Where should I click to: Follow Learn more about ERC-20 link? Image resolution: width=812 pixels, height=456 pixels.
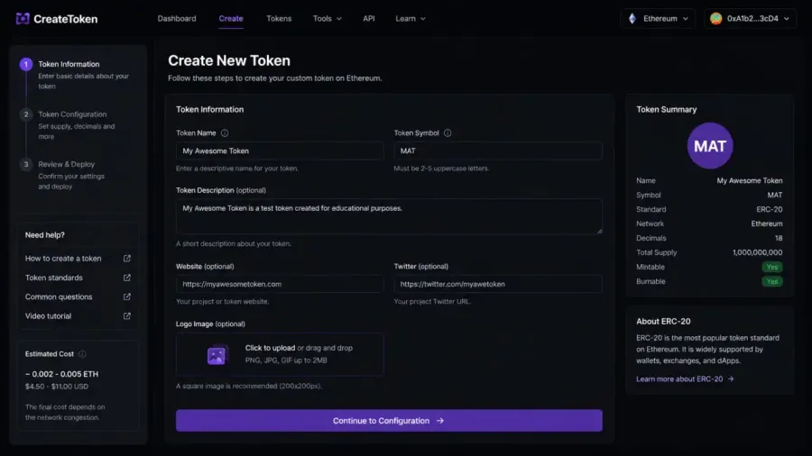685,379
